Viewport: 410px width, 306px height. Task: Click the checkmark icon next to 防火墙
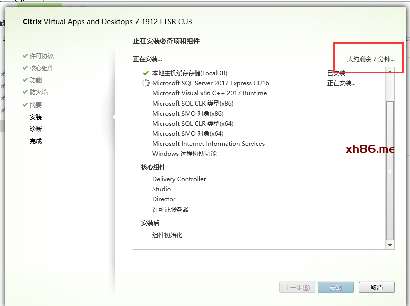pyautogui.click(x=25, y=92)
